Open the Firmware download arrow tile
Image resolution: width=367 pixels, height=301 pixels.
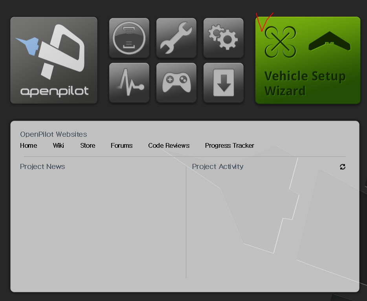click(x=224, y=83)
